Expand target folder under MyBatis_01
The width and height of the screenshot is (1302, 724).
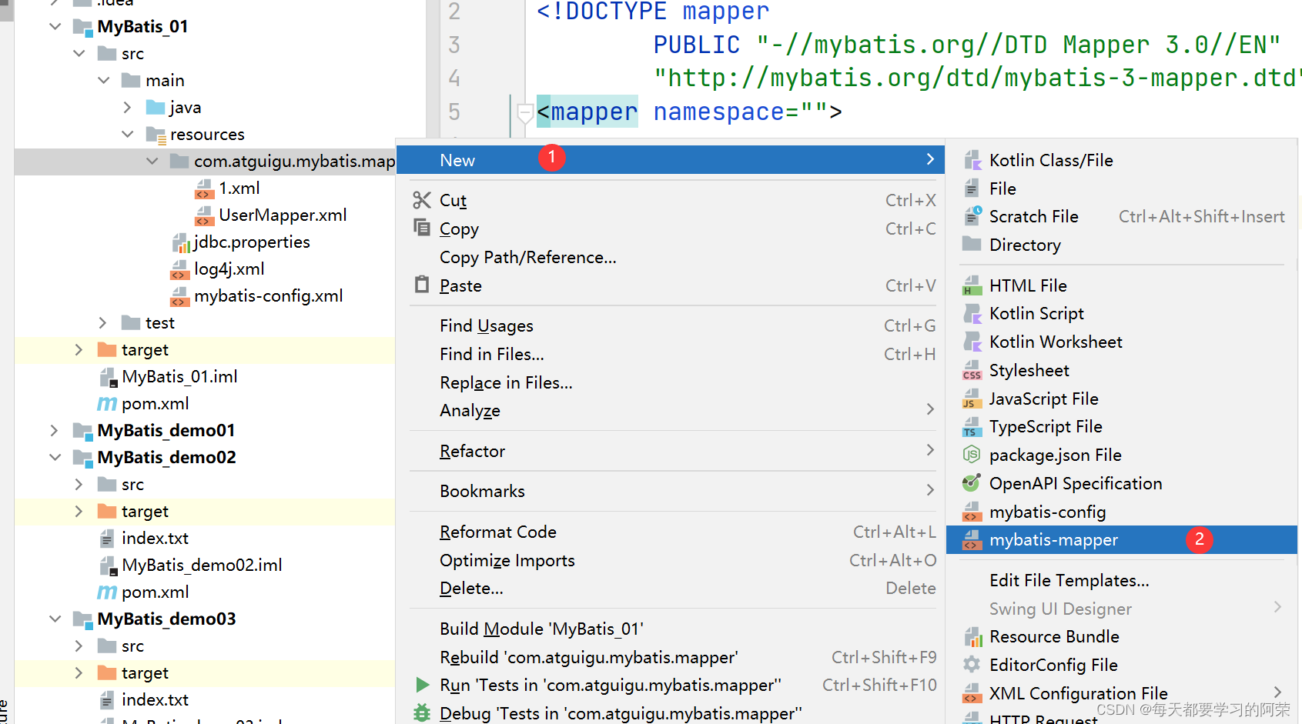(x=79, y=350)
